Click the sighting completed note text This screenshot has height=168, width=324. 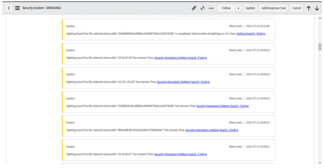point(151,34)
